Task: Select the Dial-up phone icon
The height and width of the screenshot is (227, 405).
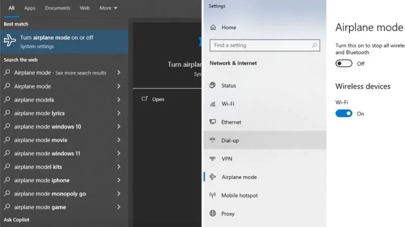Action: (213, 140)
